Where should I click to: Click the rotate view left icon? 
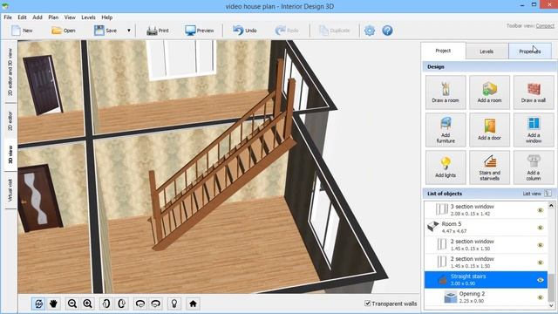105,304
